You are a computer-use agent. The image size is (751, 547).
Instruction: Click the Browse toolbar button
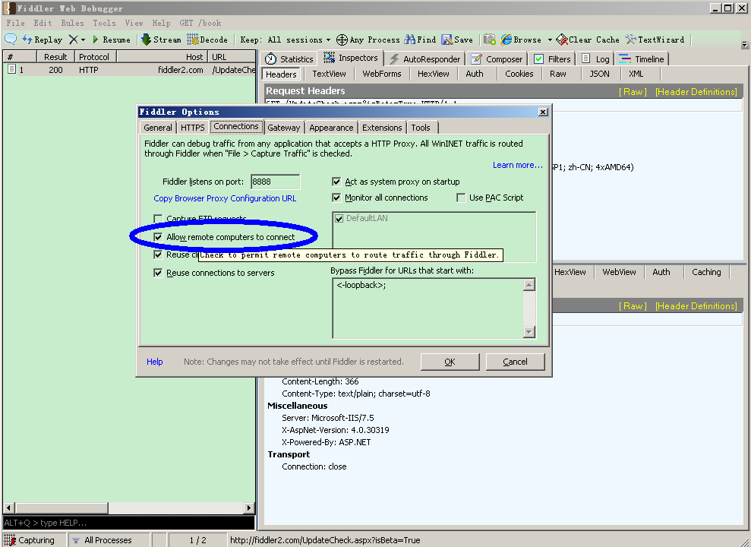[x=521, y=40]
